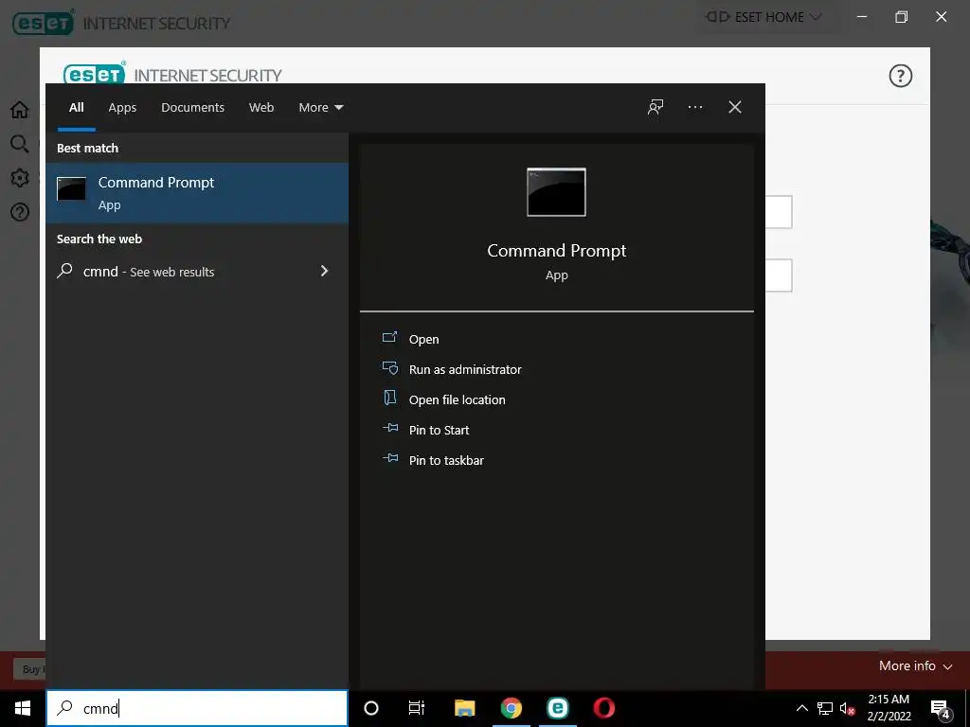Open File Explorer from taskbar
Screen dimensions: 970x727
[464, 708]
